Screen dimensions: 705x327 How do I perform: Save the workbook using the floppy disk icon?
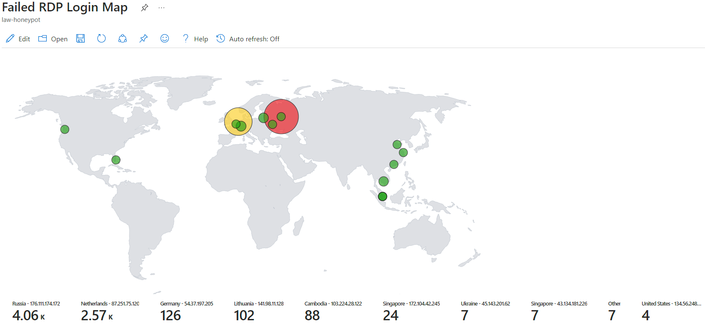point(80,39)
